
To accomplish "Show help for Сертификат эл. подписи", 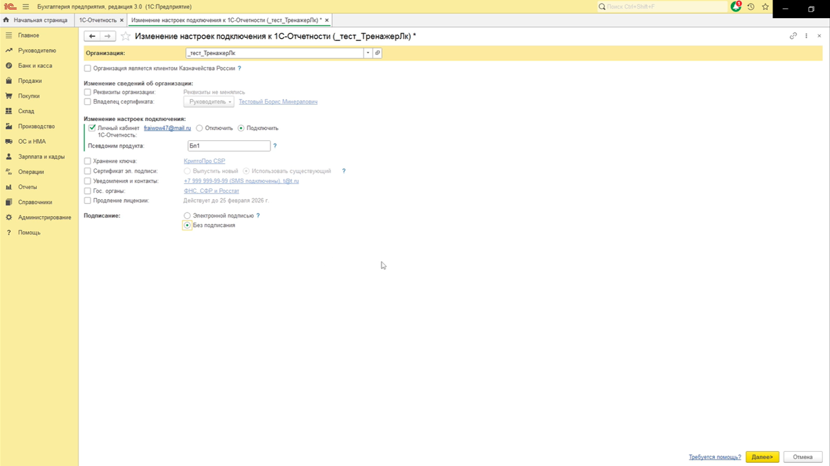I will coord(344,171).
